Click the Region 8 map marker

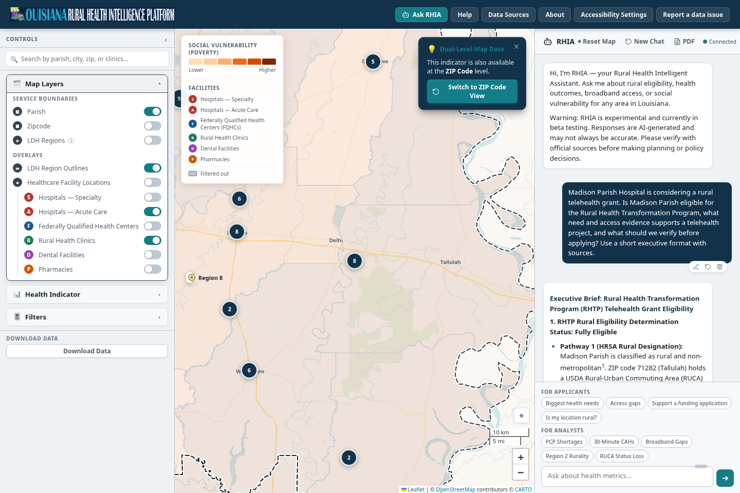(192, 277)
